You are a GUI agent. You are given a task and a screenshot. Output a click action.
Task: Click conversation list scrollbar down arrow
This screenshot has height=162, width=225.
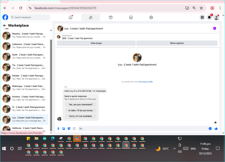pyautogui.click(x=51, y=133)
